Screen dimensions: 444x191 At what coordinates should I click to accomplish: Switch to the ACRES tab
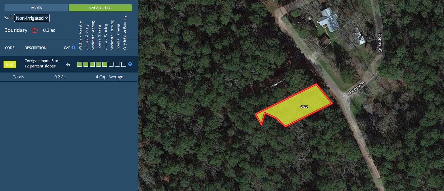click(36, 8)
